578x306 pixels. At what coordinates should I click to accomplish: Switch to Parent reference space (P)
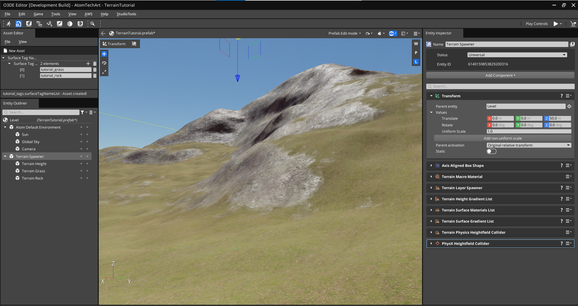click(x=416, y=53)
